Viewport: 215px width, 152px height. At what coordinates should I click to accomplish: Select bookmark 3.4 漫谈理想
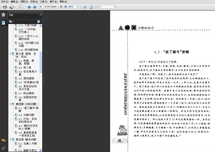click(x=26, y=79)
